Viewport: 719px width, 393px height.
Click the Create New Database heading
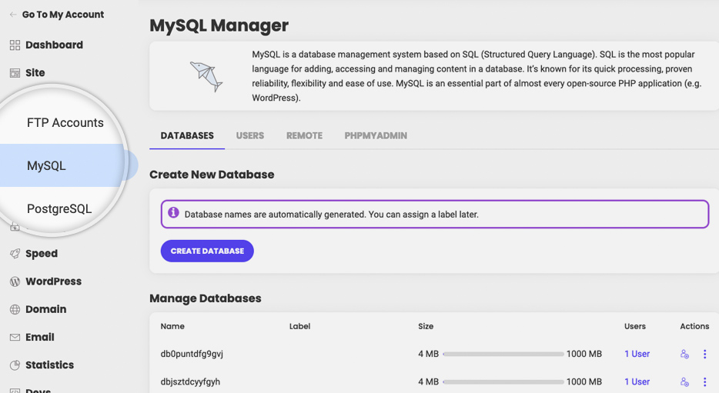click(x=212, y=175)
